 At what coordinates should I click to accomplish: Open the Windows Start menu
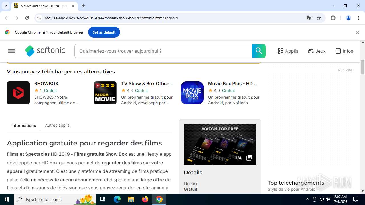(x=7, y=199)
